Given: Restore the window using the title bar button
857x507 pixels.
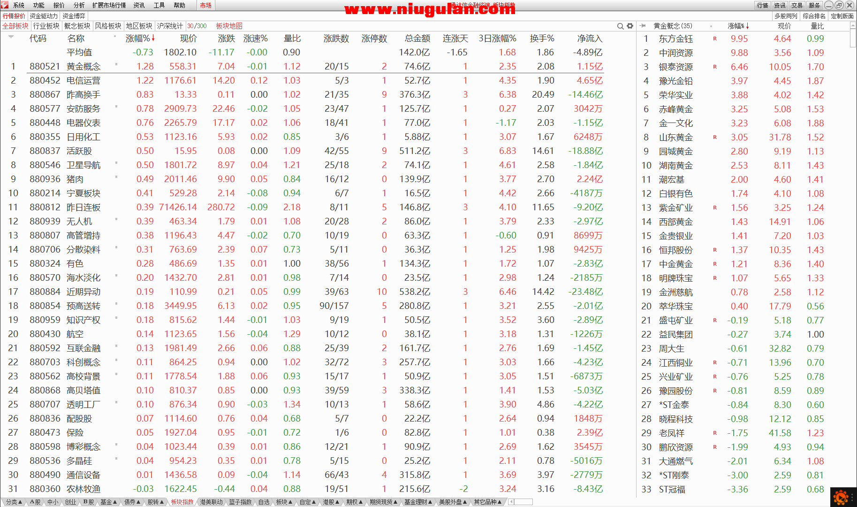Looking at the screenshot, I should pyautogui.click(x=839, y=5).
